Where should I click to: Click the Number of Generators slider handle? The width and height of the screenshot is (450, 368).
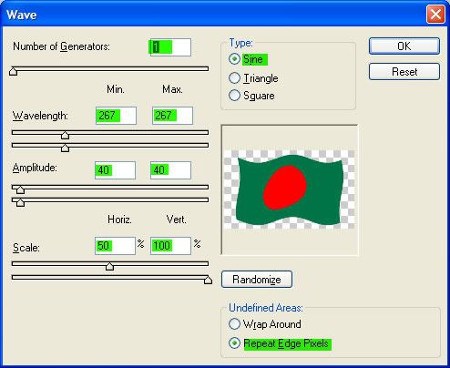tap(13, 71)
